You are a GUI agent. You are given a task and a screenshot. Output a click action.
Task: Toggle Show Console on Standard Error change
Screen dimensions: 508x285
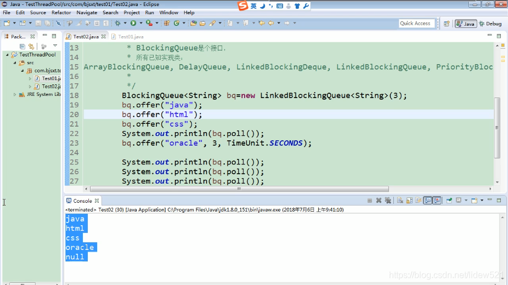coord(437,201)
